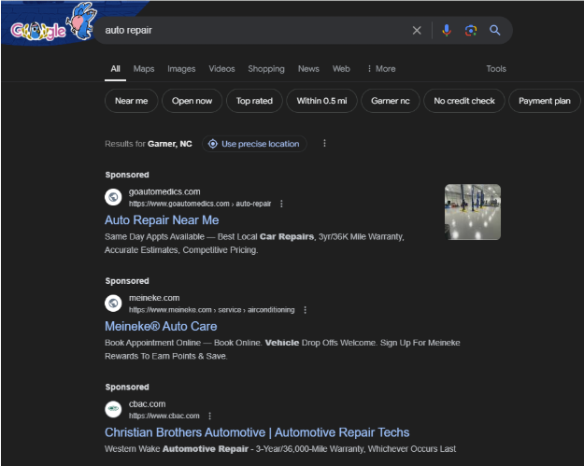Click the goautomedics auto-repair URL text
Image resolution: width=584 pixels, height=466 pixels.
pos(200,204)
